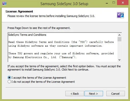Click paragraph beginning "These TOU govern"

coord(61,55)
